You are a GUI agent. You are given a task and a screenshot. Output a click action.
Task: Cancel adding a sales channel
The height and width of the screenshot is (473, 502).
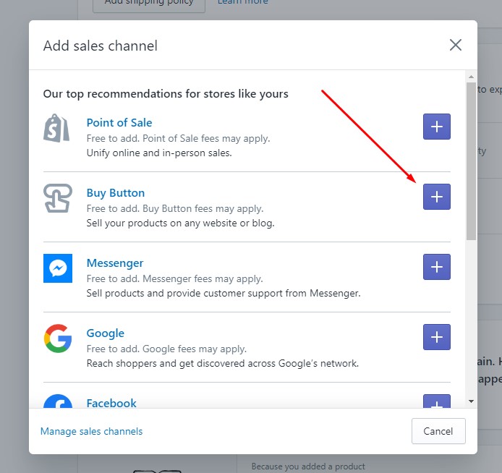point(438,431)
